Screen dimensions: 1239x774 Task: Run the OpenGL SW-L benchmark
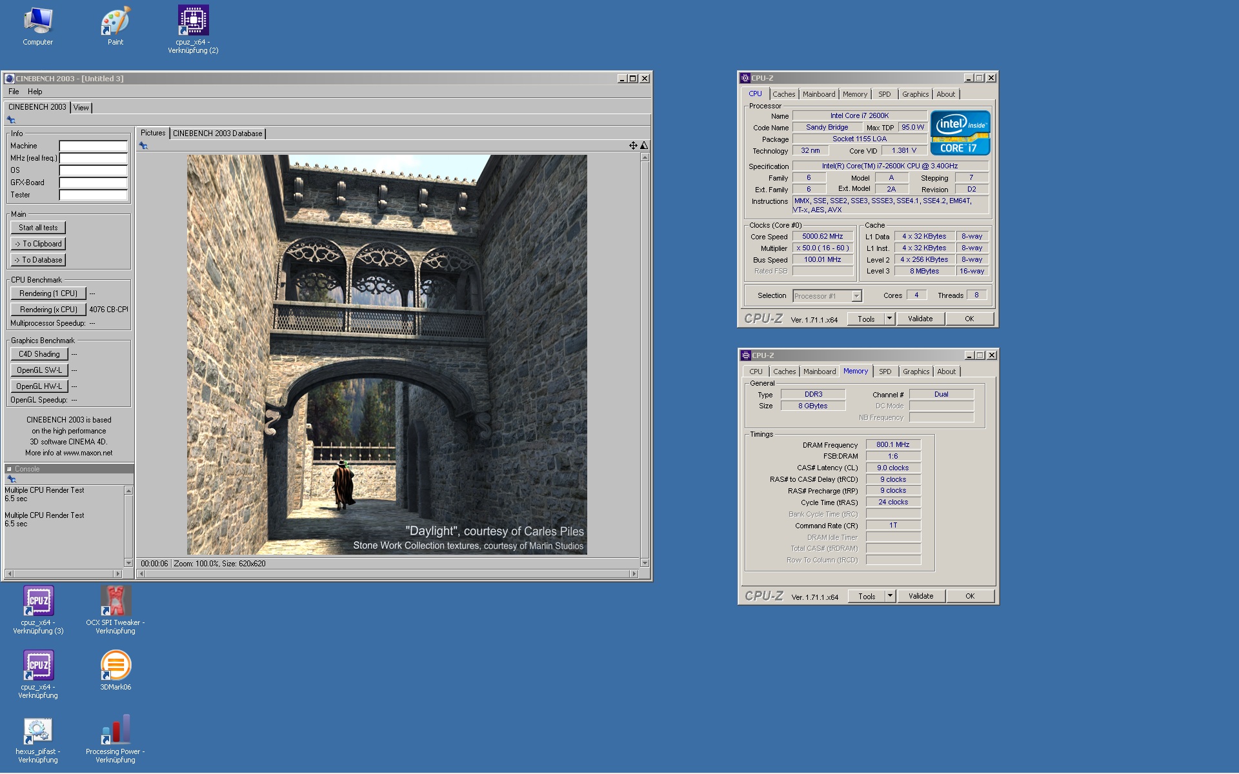pos(39,370)
